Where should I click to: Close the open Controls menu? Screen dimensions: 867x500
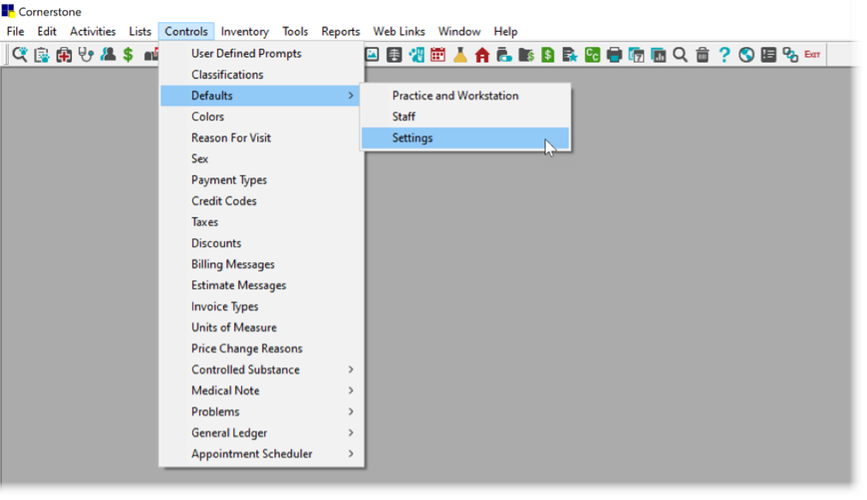[186, 32]
